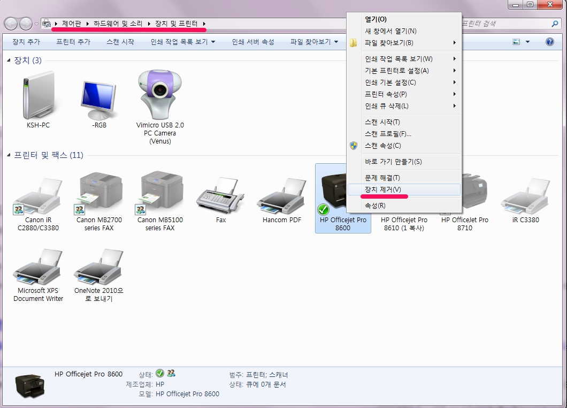Choose 속성(R) in context menu
The height and width of the screenshot is (408, 567).
[404, 206]
